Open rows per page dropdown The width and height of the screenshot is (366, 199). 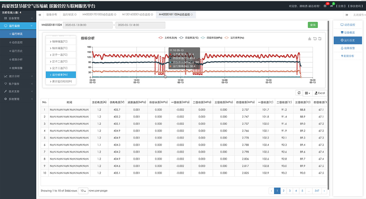[x=83, y=191]
